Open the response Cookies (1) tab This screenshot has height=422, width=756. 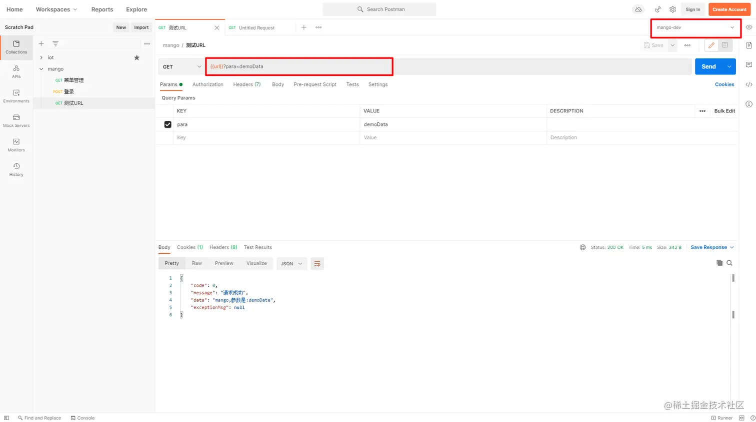pyautogui.click(x=190, y=247)
